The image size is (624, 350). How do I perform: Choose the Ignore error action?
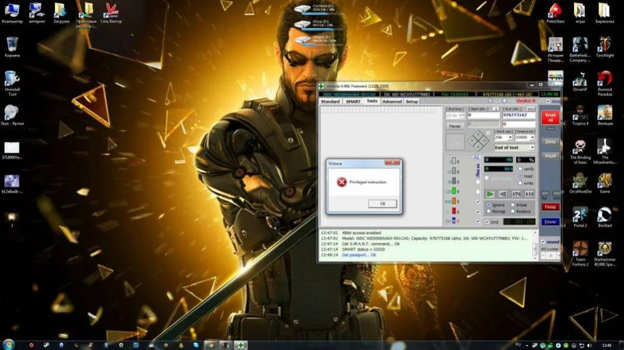click(489, 205)
